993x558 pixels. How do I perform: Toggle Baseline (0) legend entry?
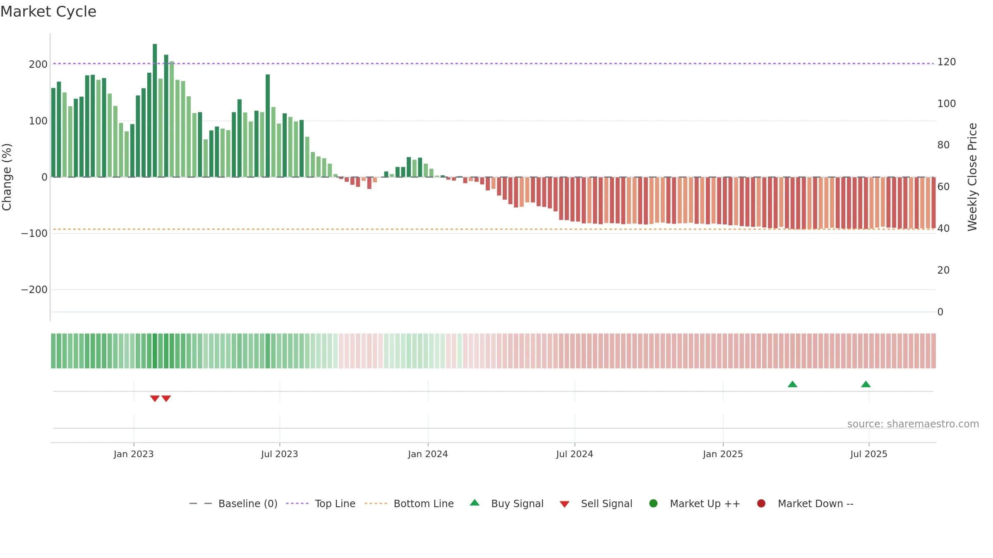point(233,503)
